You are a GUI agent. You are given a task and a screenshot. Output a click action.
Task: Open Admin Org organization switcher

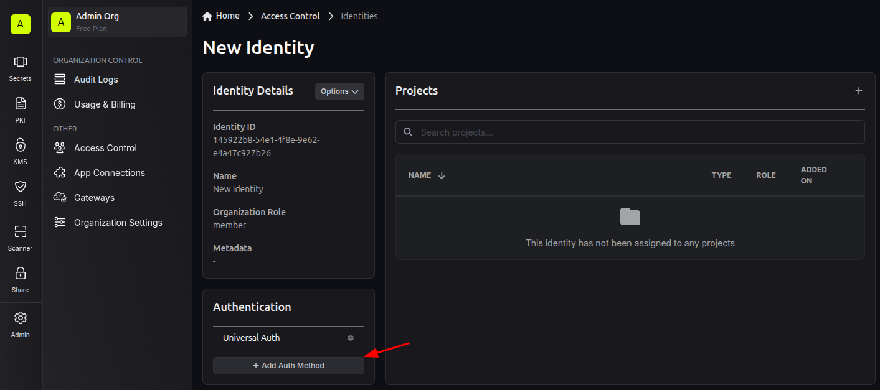coord(117,22)
